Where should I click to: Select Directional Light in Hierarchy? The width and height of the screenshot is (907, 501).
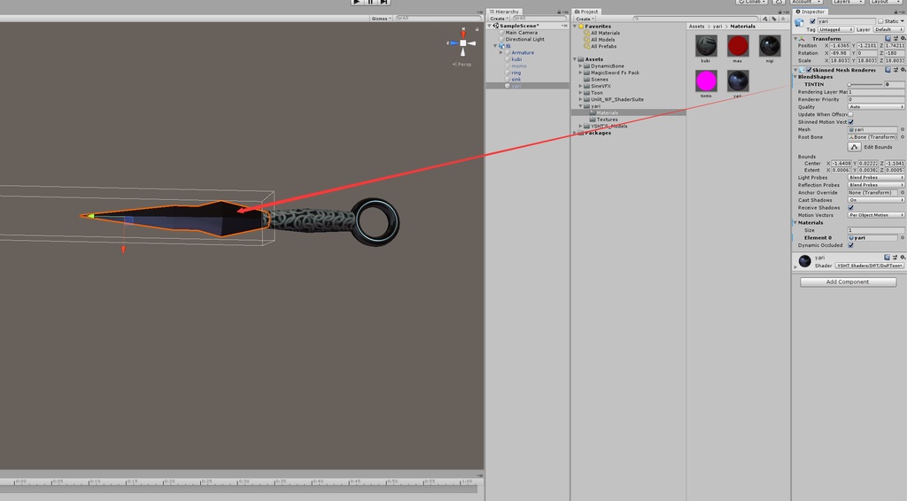coord(524,39)
